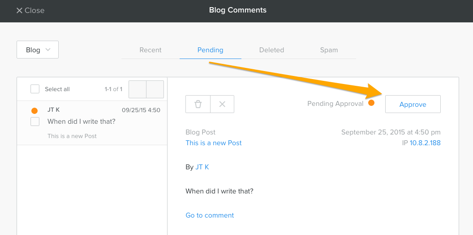Select the 'When did I write that?' list item
The image size is (473, 235).
pyautogui.click(x=92, y=123)
